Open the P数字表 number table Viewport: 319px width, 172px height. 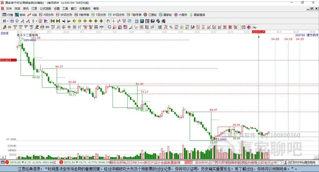82,15
